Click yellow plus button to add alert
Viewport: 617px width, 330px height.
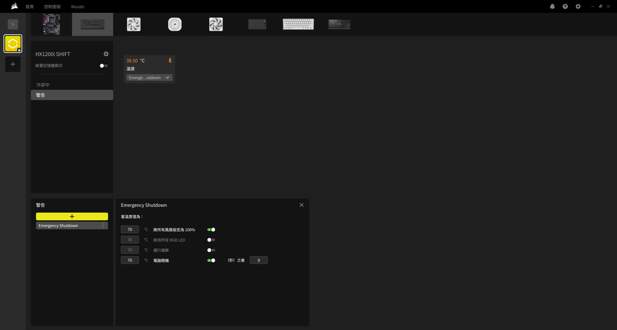pos(72,216)
